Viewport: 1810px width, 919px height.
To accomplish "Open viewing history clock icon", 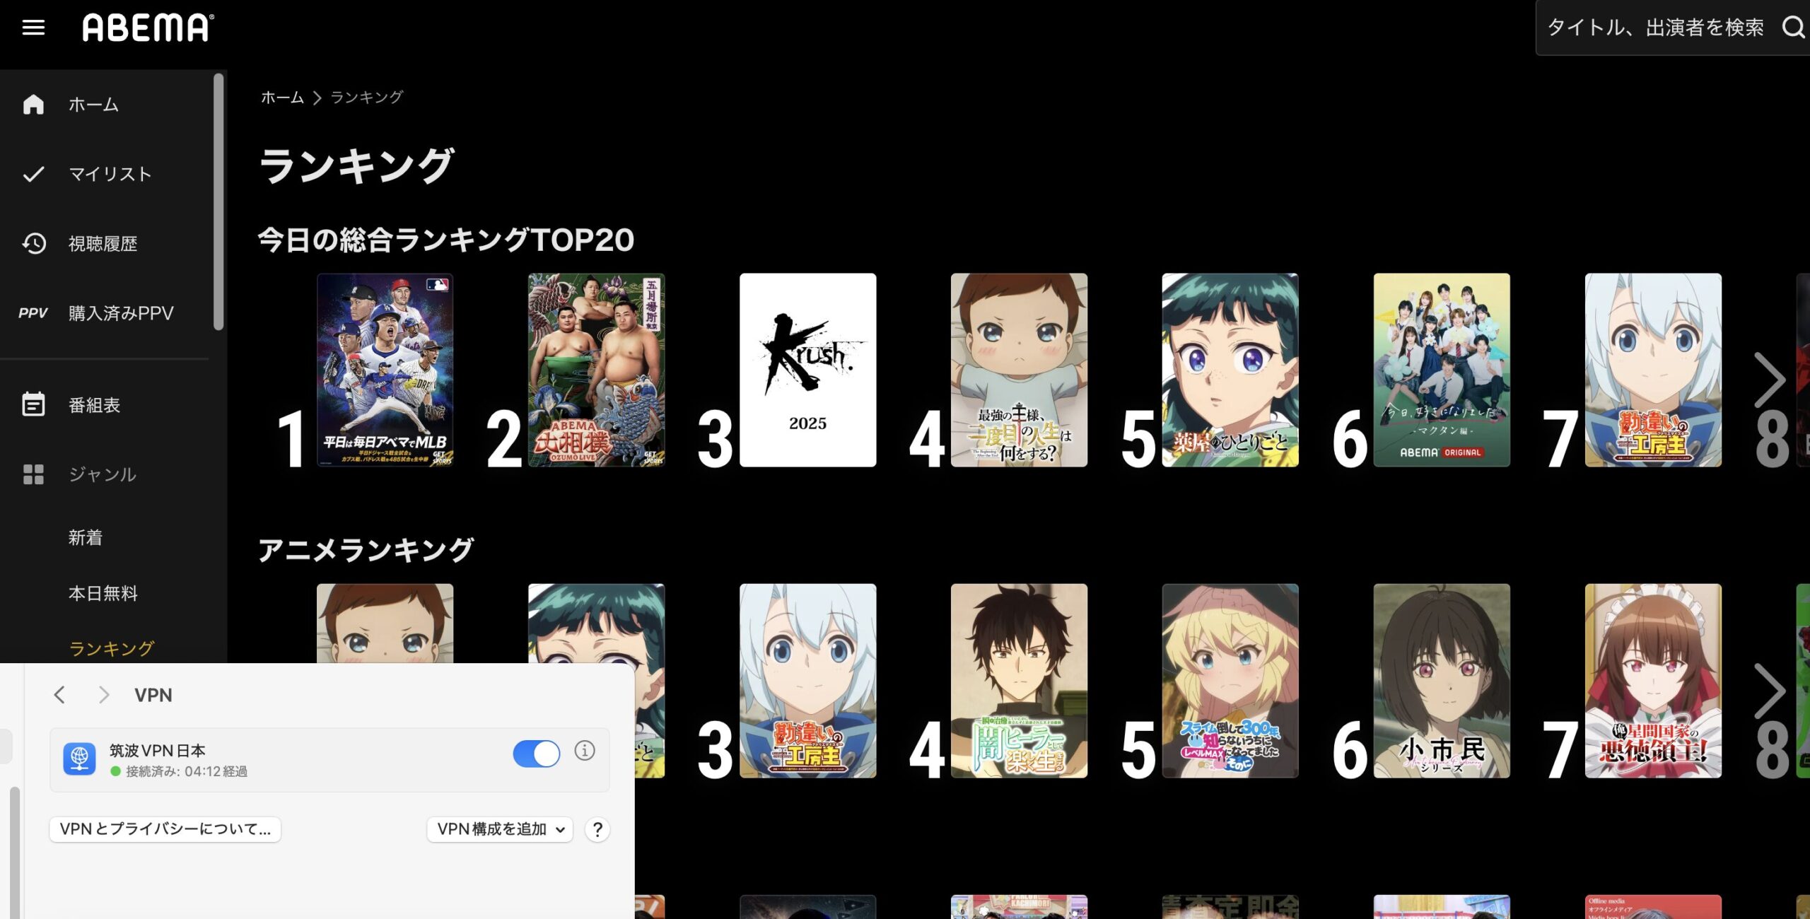I will pos(33,243).
